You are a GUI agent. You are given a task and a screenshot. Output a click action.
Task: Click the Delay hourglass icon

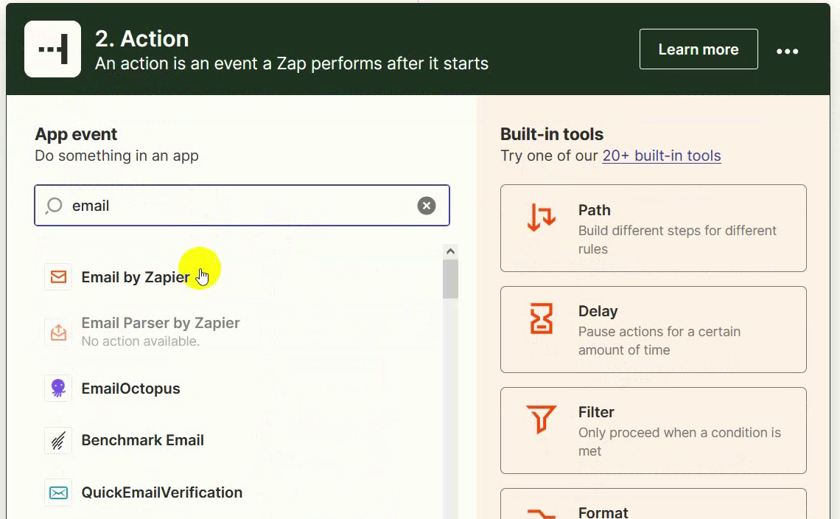tap(542, 320)
